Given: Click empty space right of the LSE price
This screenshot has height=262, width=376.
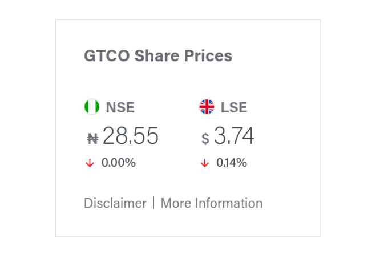Looking at the screenshot, I should (x=285, y=137).
